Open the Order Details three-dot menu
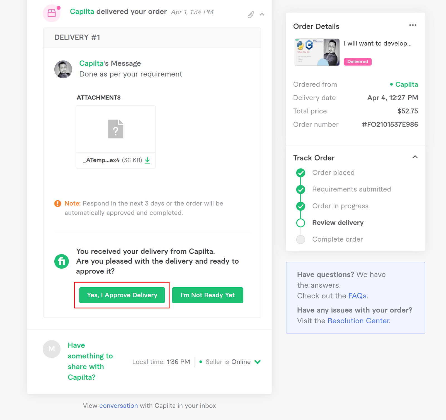Screen dimensions: 446x420 [413, 25]
